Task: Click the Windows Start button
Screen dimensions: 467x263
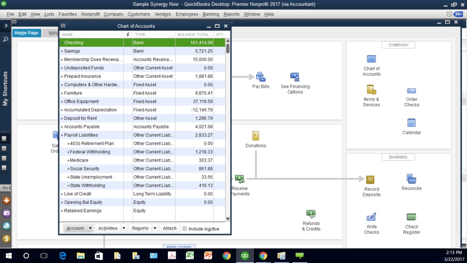Action: 8,256
